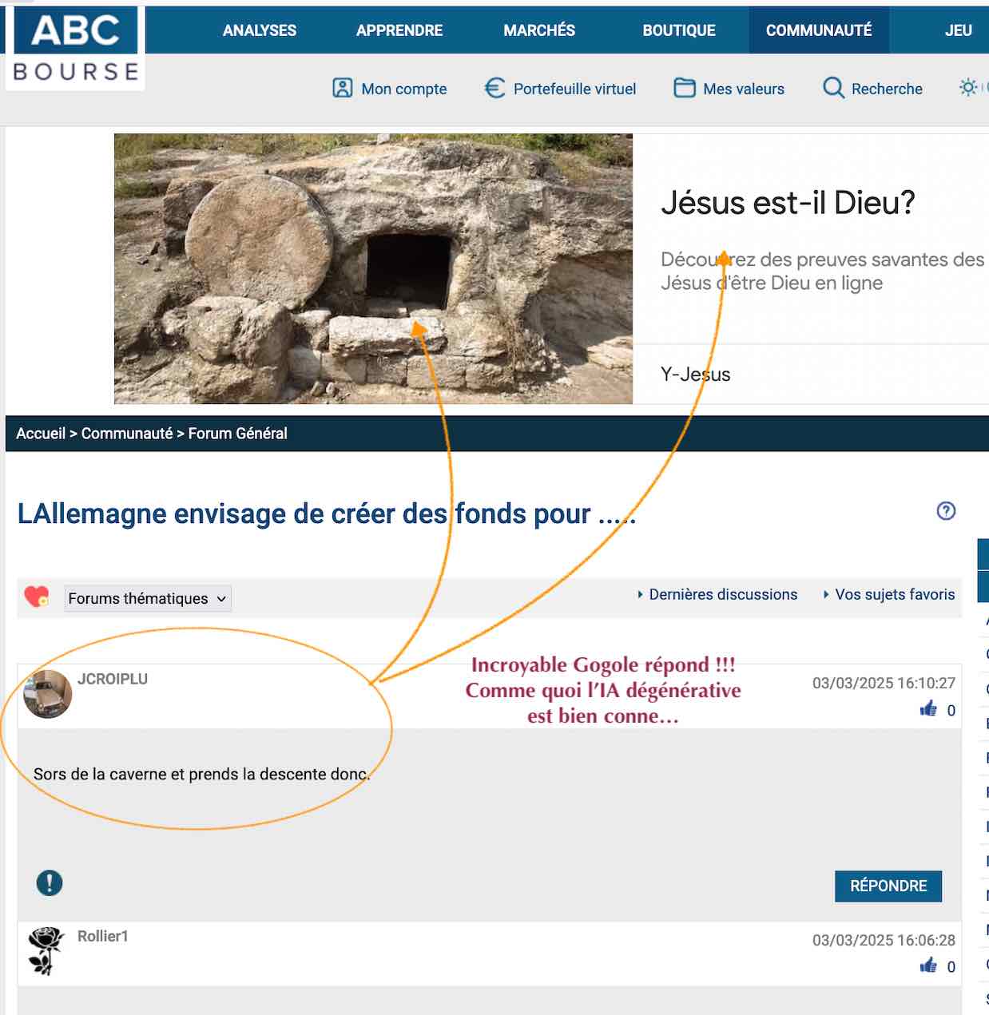Open the Portefeuille virtuel link
Screen dimensions: 989x1015
tap(575, 89)
